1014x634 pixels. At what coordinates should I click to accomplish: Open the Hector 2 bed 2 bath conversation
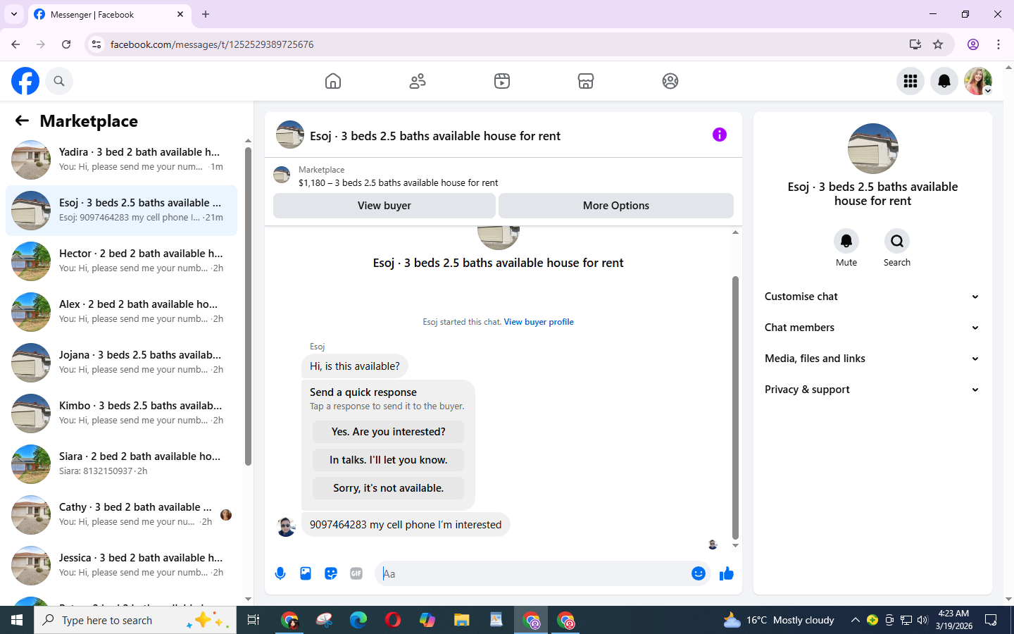click(x=121, y=261)
